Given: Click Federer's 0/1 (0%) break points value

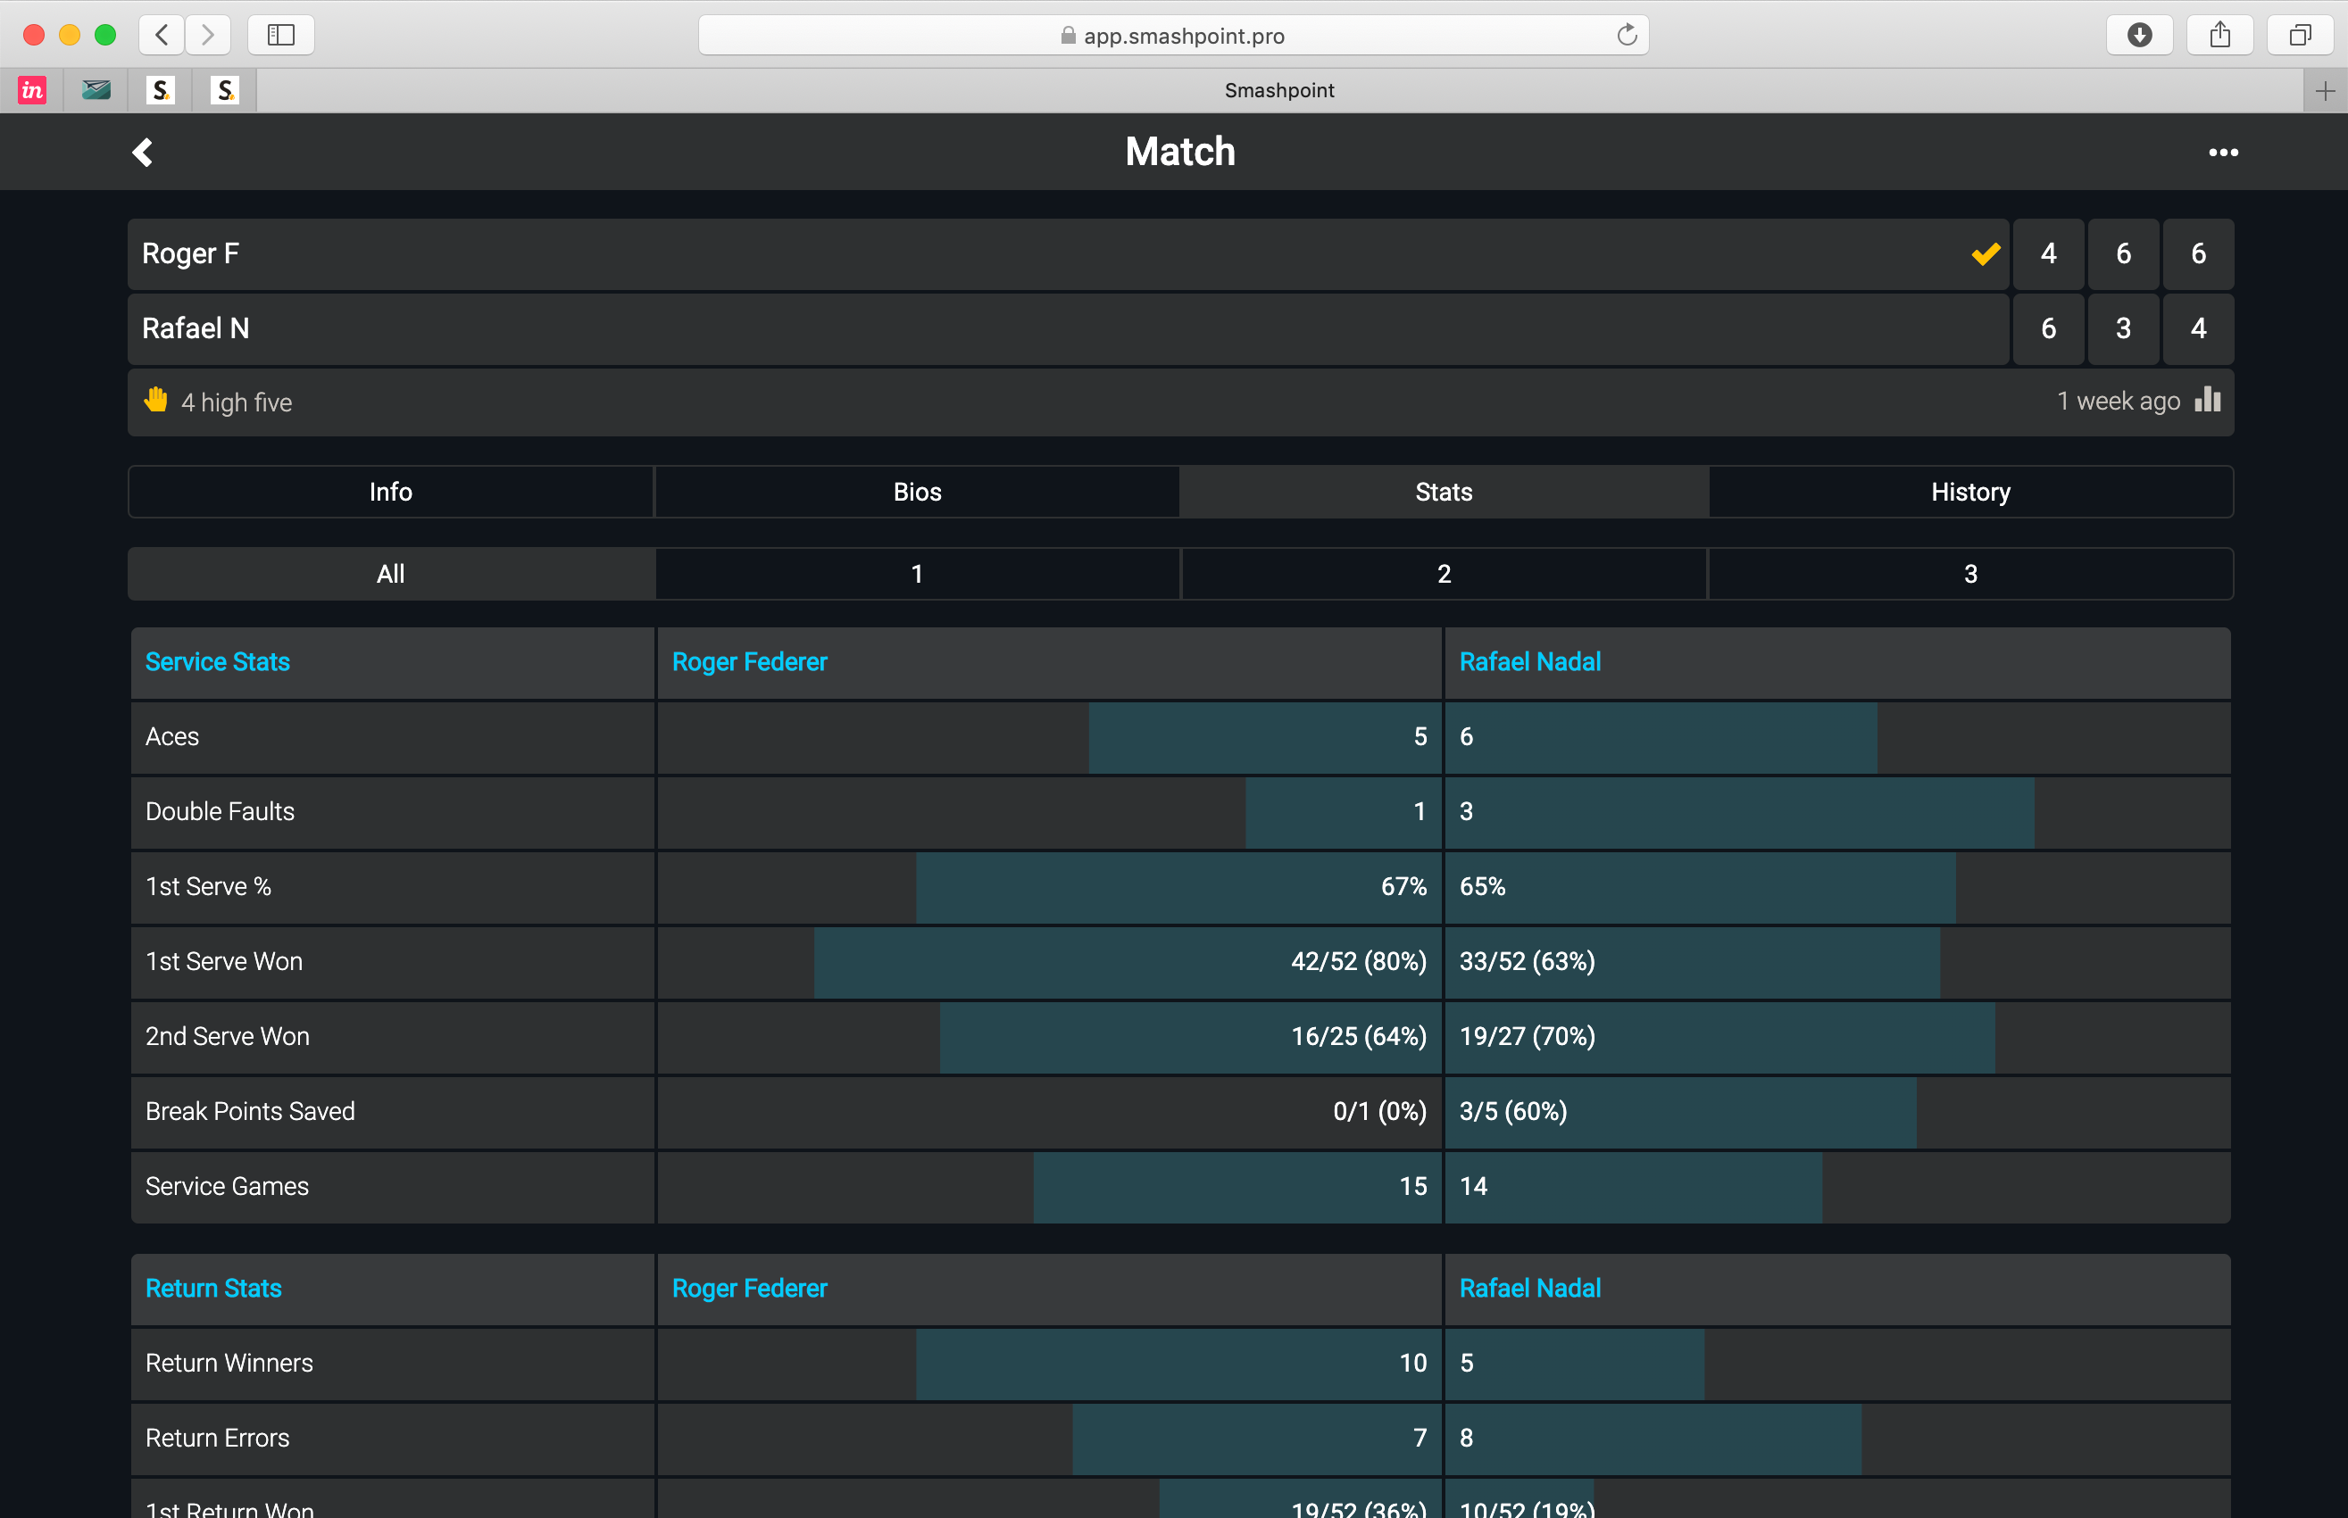Looking at the screenshot, I should point(1379,1111).
